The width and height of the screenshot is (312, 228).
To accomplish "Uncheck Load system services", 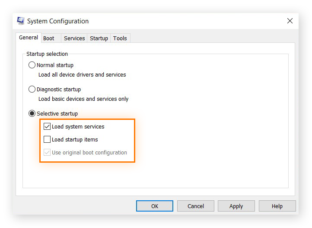I will pyautogui.click(x=47, y=126).
